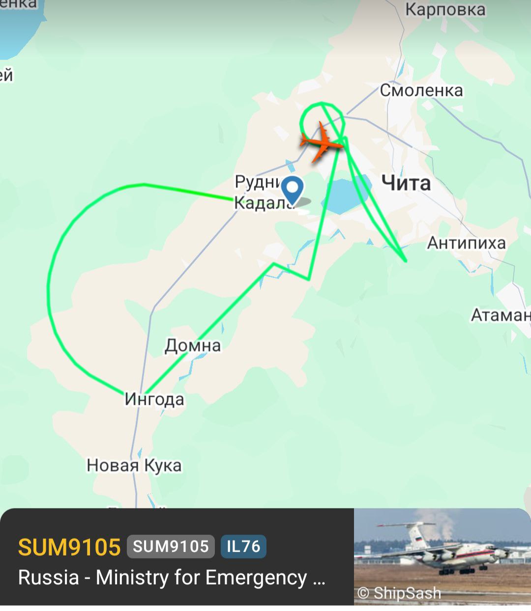
Task: Tap the Ингода map label
Action: pos(154,399)
